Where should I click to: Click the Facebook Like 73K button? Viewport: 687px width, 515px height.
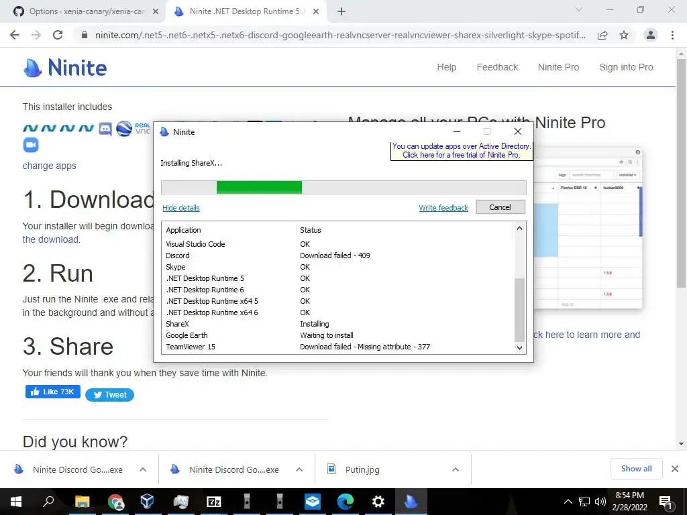[x=53, y=392]
